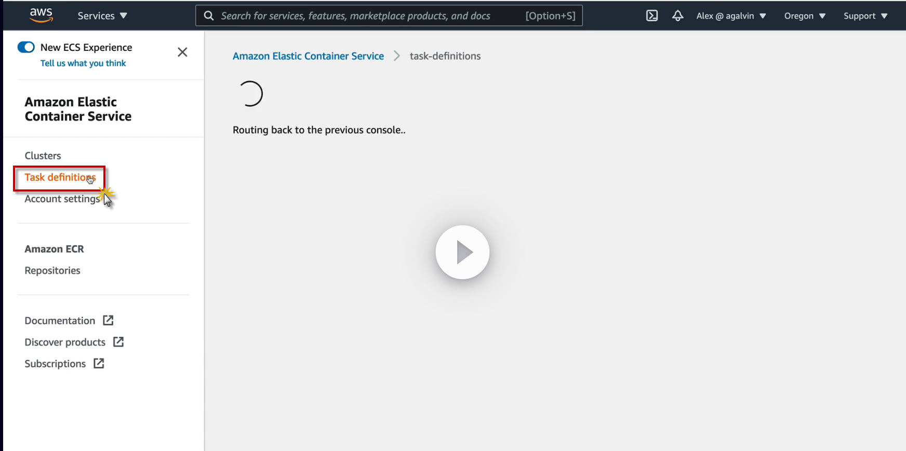Screen dimensions: 906x451
Task: Open Subscriptions external link icon
Action: 99,363
